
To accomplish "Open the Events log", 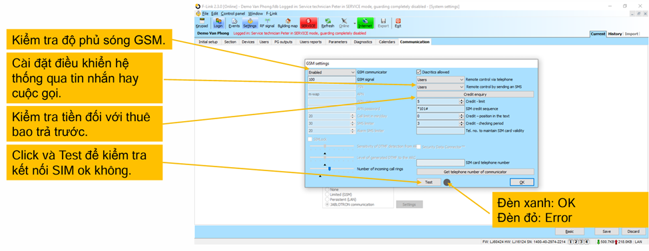I will coord(234,23).
